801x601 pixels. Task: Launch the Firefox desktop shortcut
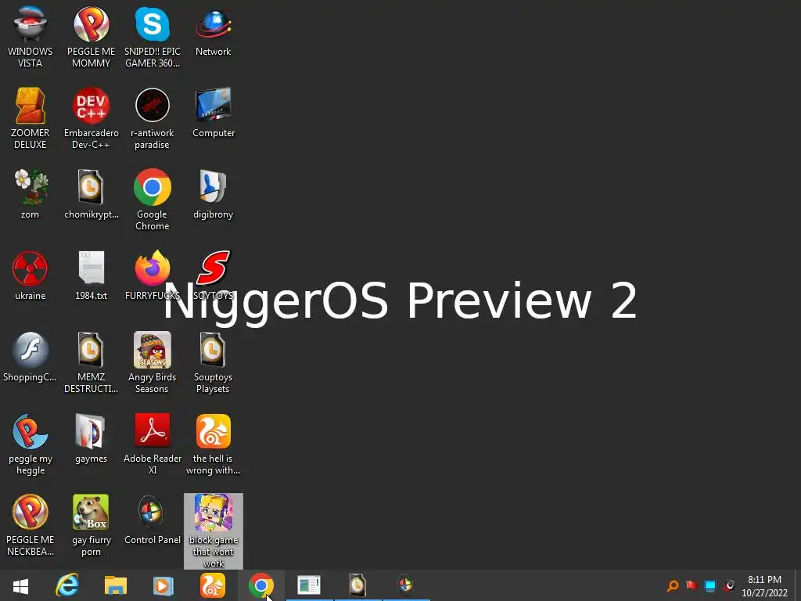pos(153,275)
